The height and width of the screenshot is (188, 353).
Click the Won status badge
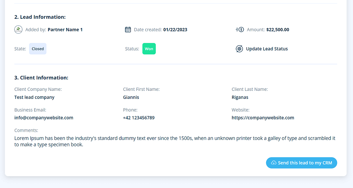(x=149, y=49)
